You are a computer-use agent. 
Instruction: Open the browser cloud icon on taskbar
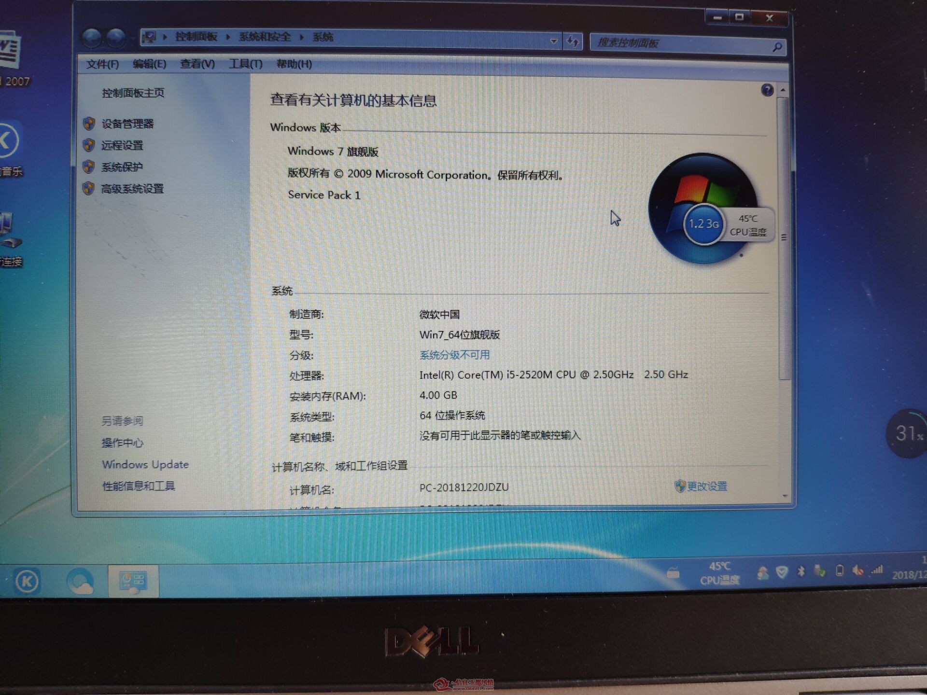[x=80, y=581]
